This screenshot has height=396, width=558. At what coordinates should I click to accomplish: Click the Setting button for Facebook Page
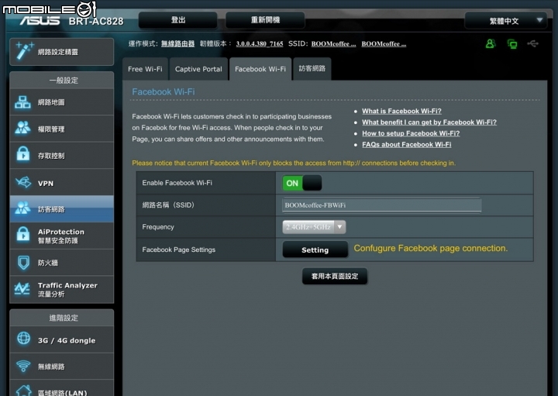[x=315, y=250]
